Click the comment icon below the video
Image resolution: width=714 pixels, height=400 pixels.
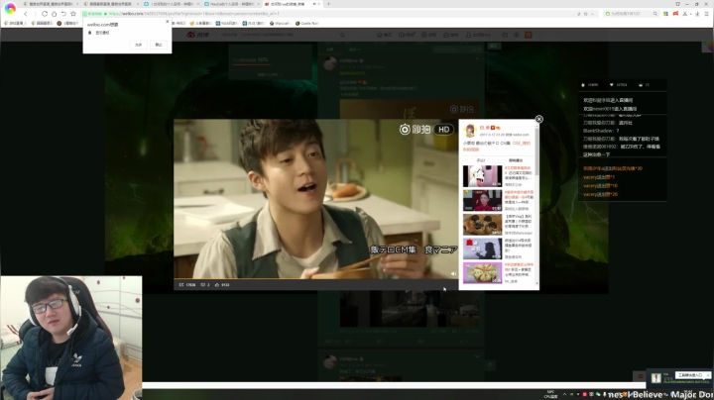click(x=205, y=285)
